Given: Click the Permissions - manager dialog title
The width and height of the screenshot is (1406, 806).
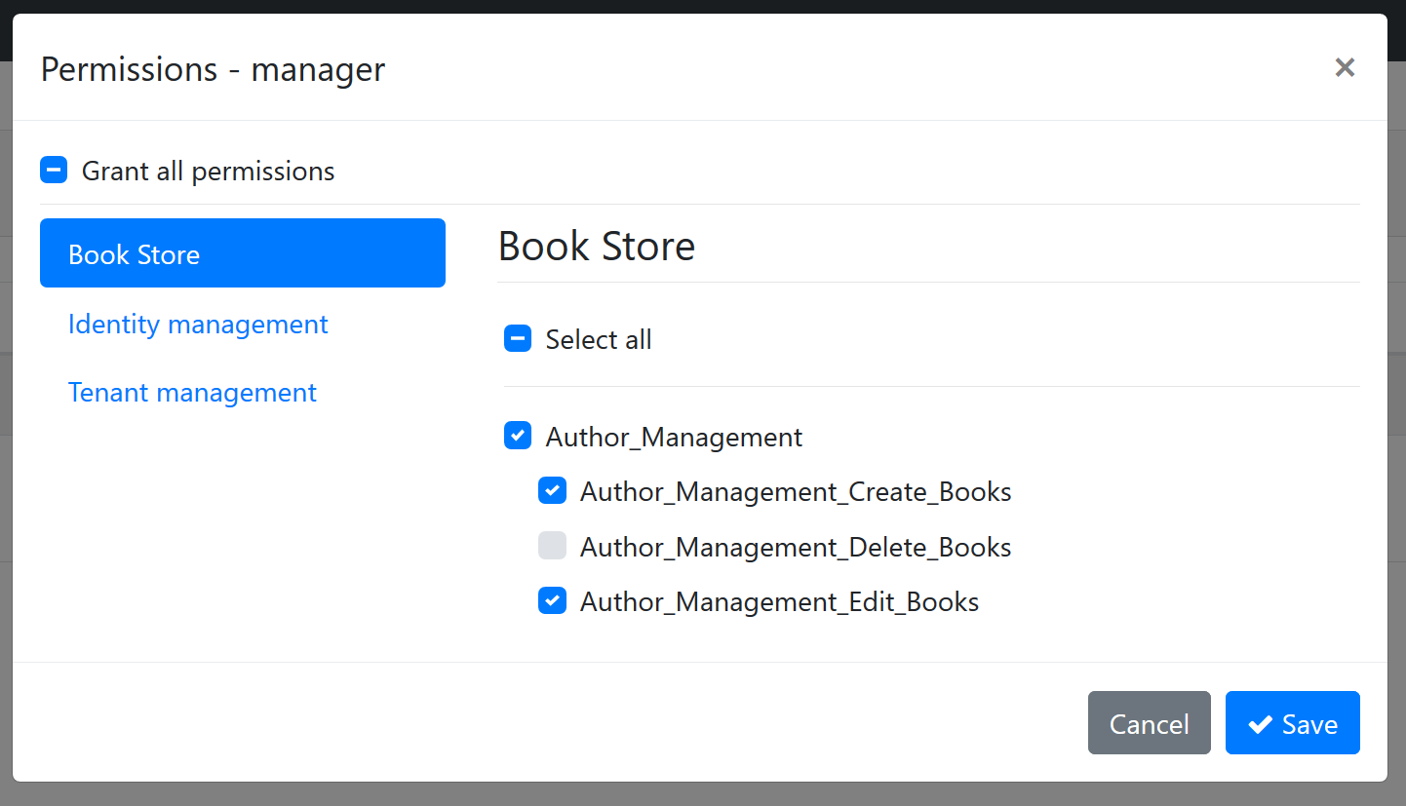Looking at the screenshot, I should point(213,68).
